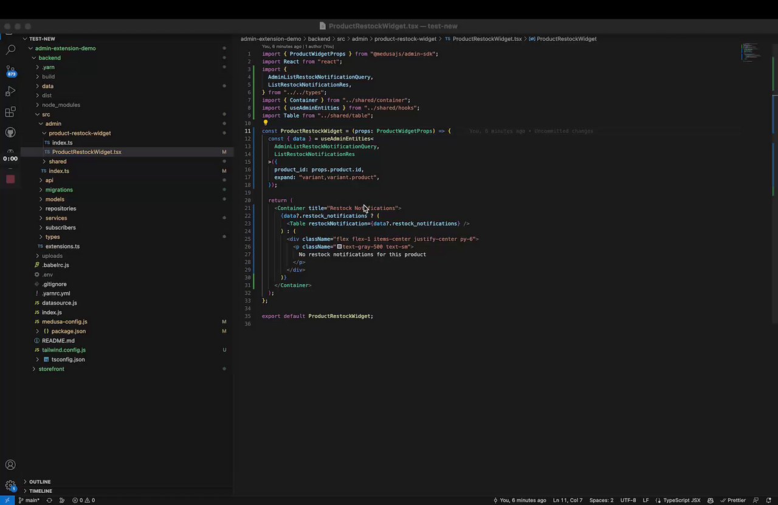Open the Manage gear icon
Screen dimensions: 778x505
point(10,486)
